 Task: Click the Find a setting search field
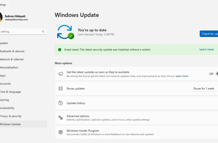(20, 32)
